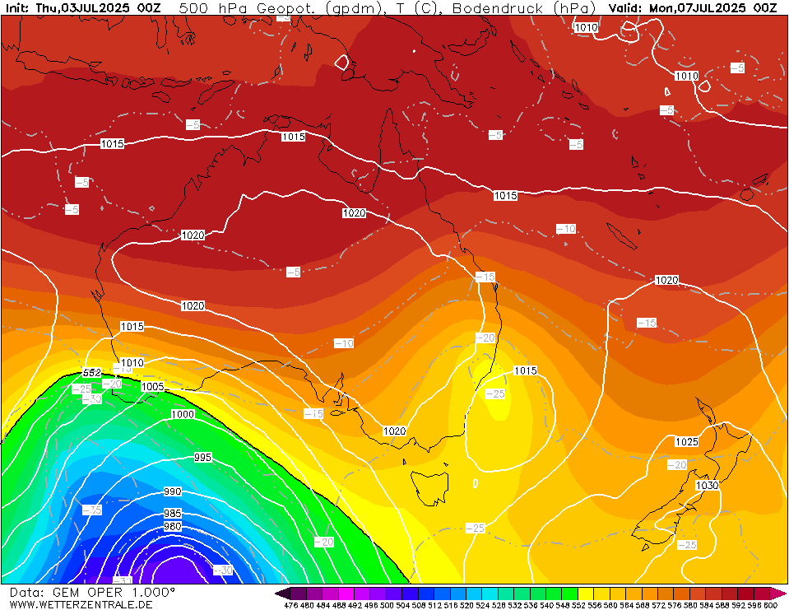Select the 1000 isobar label
Image resolution: width=789 pixels, height=610 pixels.
183,414
